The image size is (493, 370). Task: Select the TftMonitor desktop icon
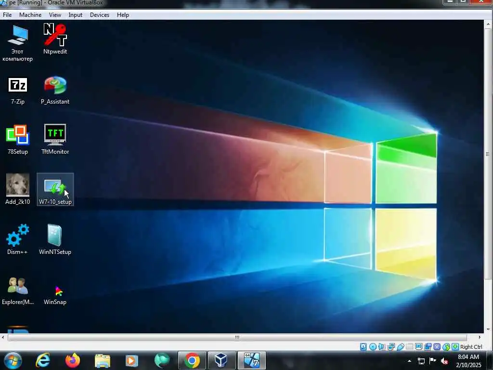coord(55,139)
